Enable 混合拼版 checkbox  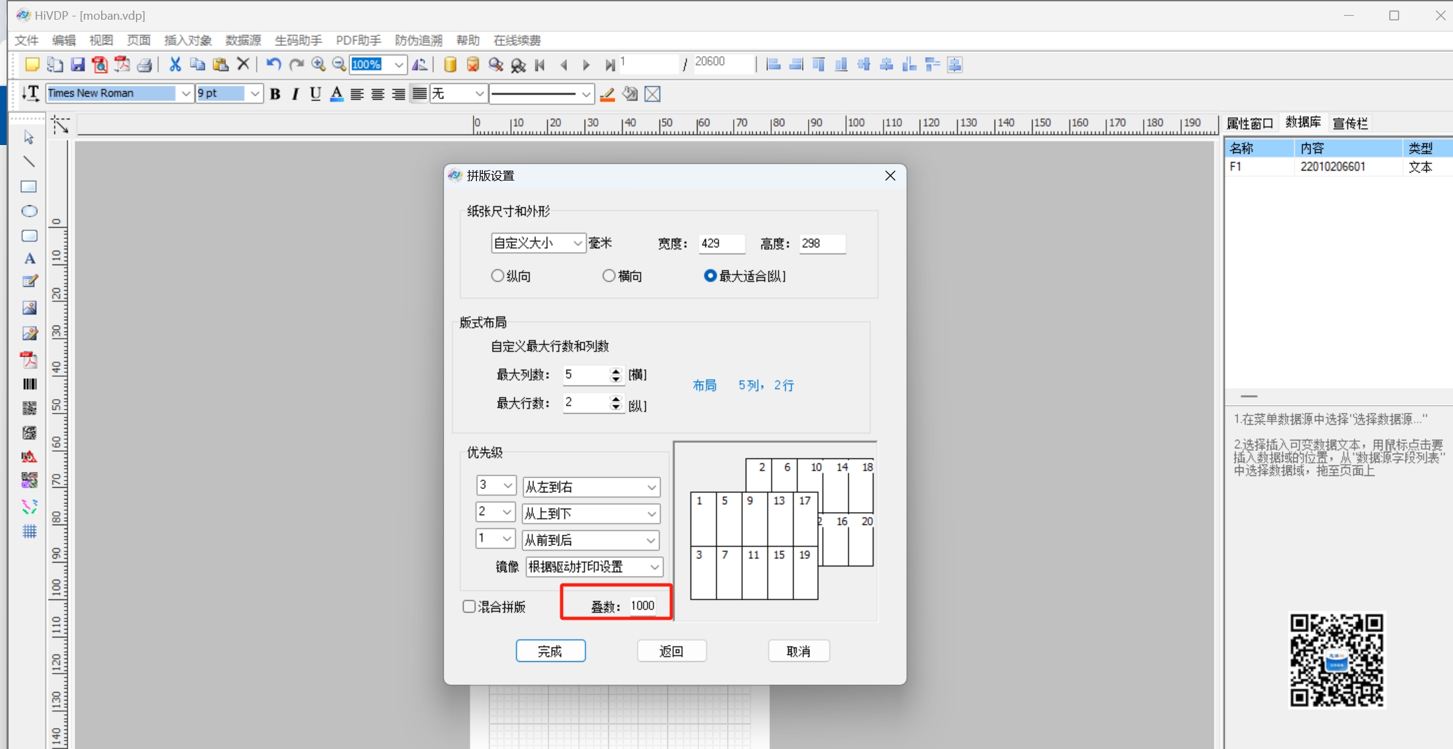click(x=469, y=607)
